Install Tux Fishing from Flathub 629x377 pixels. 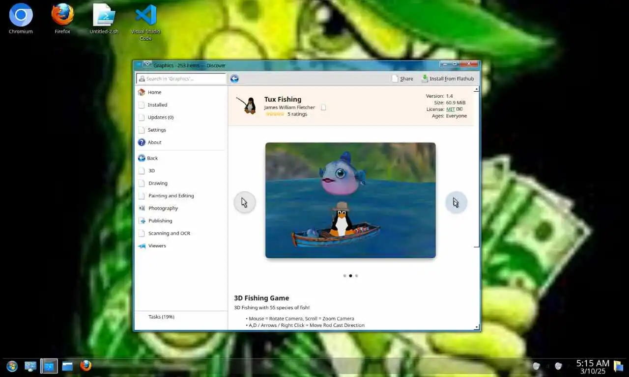[448, 79]
